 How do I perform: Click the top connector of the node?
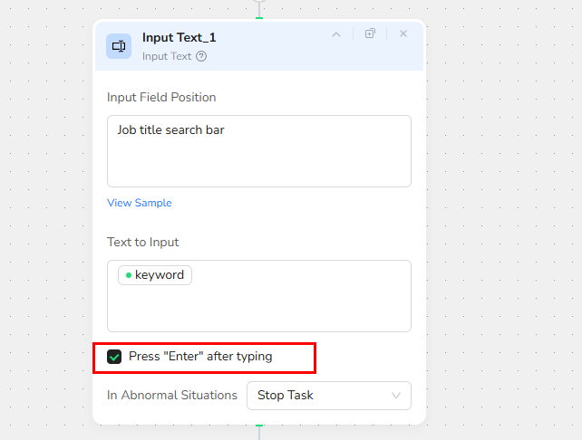(x=259, y=17)
